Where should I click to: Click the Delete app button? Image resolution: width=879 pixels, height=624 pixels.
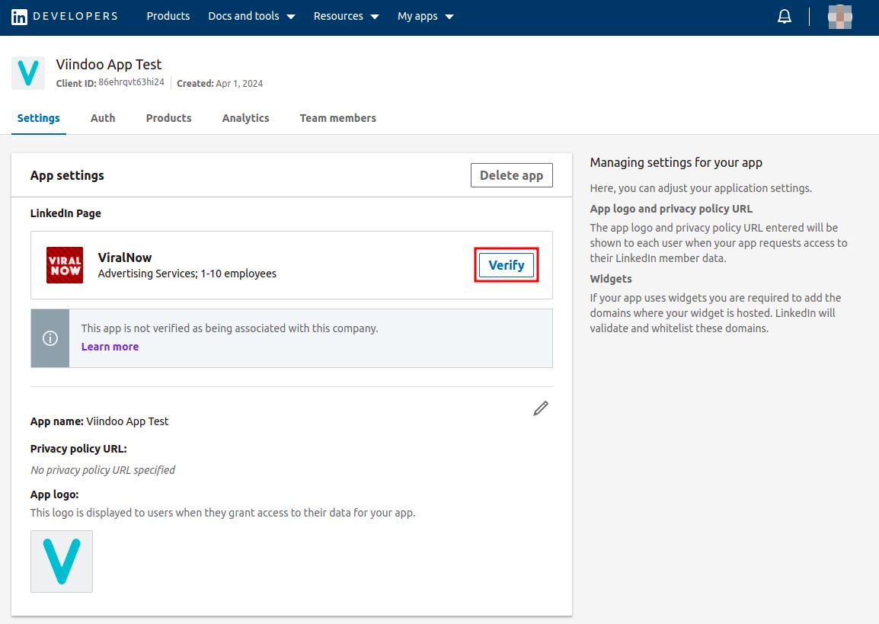tap(511, 175)
